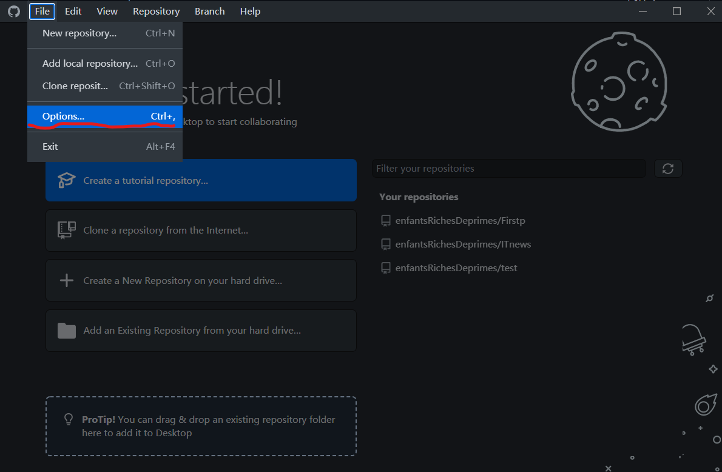Screen dimensions: 722x472
Task: Select Options... in the File menu
Action: pos(105,116)
